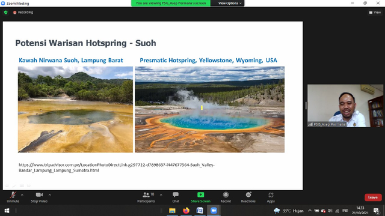Open video options arrow beside Stop Video

[x=49, y=195]
